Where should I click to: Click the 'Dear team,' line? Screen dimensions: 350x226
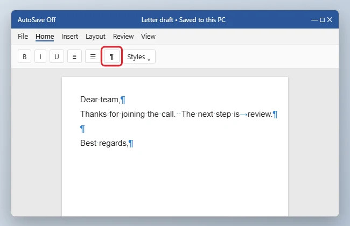tap(103, 100)
